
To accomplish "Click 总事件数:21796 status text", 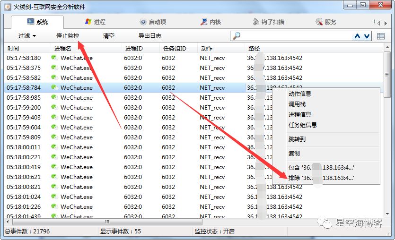I will [27, 231].
